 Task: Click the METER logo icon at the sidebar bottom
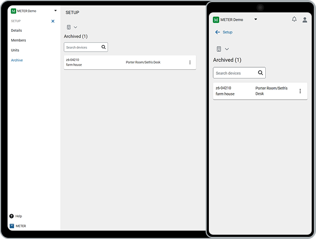[x=12, y=226]
